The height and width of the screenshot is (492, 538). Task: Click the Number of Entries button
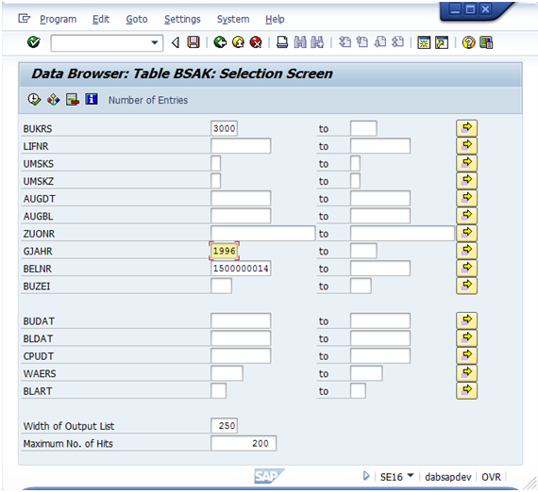pyautogui.click(x=148, y=100)
